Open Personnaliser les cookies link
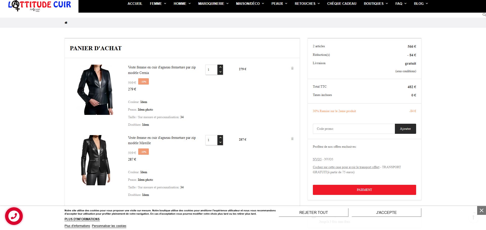486x230 pixels. point(109,226)
